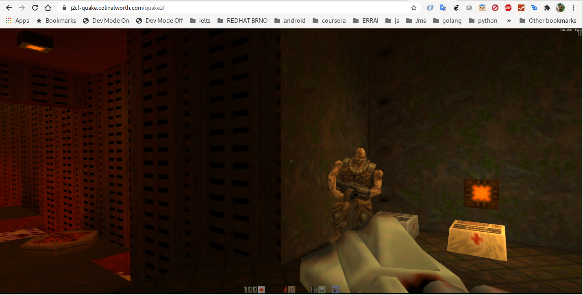Click the glowing orange wall light
The height and width of the screenshot is (295, 583).
481,194
